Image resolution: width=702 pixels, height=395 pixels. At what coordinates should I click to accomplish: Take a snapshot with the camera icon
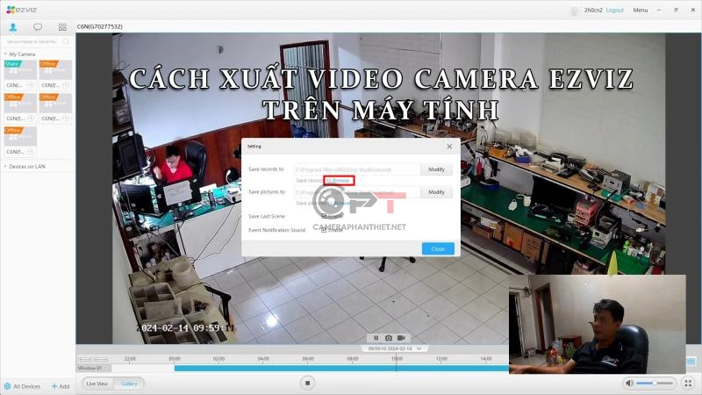[389, 338]
